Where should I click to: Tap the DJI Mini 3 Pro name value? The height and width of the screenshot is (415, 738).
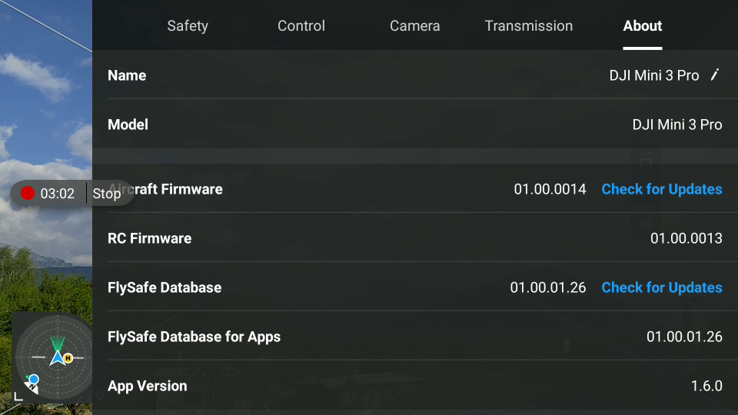tap(654, 75)
